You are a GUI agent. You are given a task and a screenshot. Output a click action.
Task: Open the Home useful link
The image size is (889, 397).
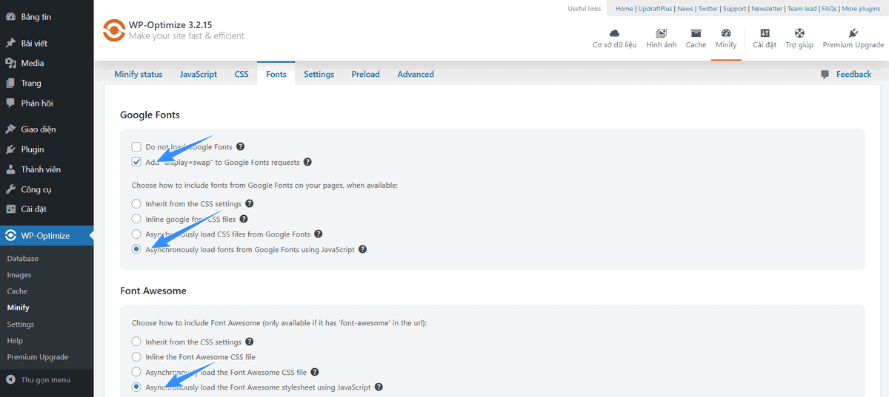click(625, 9)
